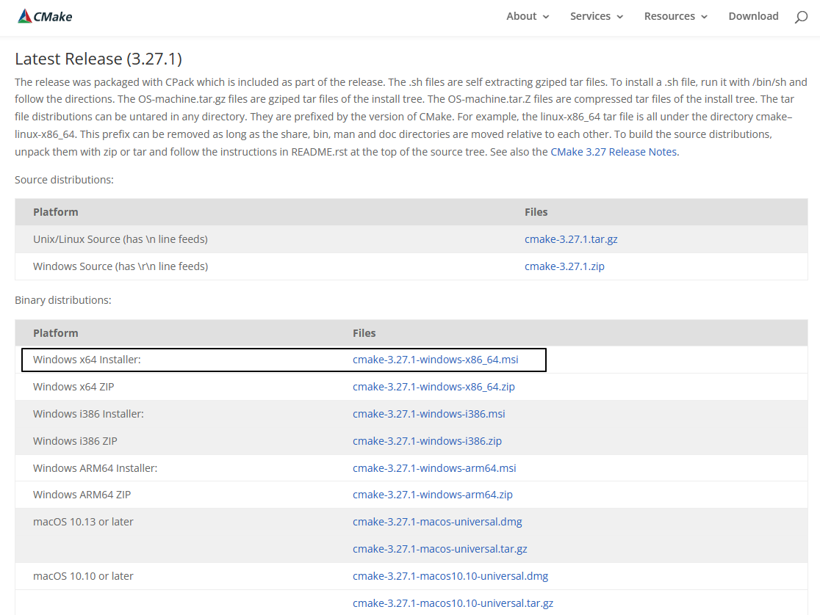820x615 pixels.
Task: Expand the About menu dropdown
Action: point(527,16)
